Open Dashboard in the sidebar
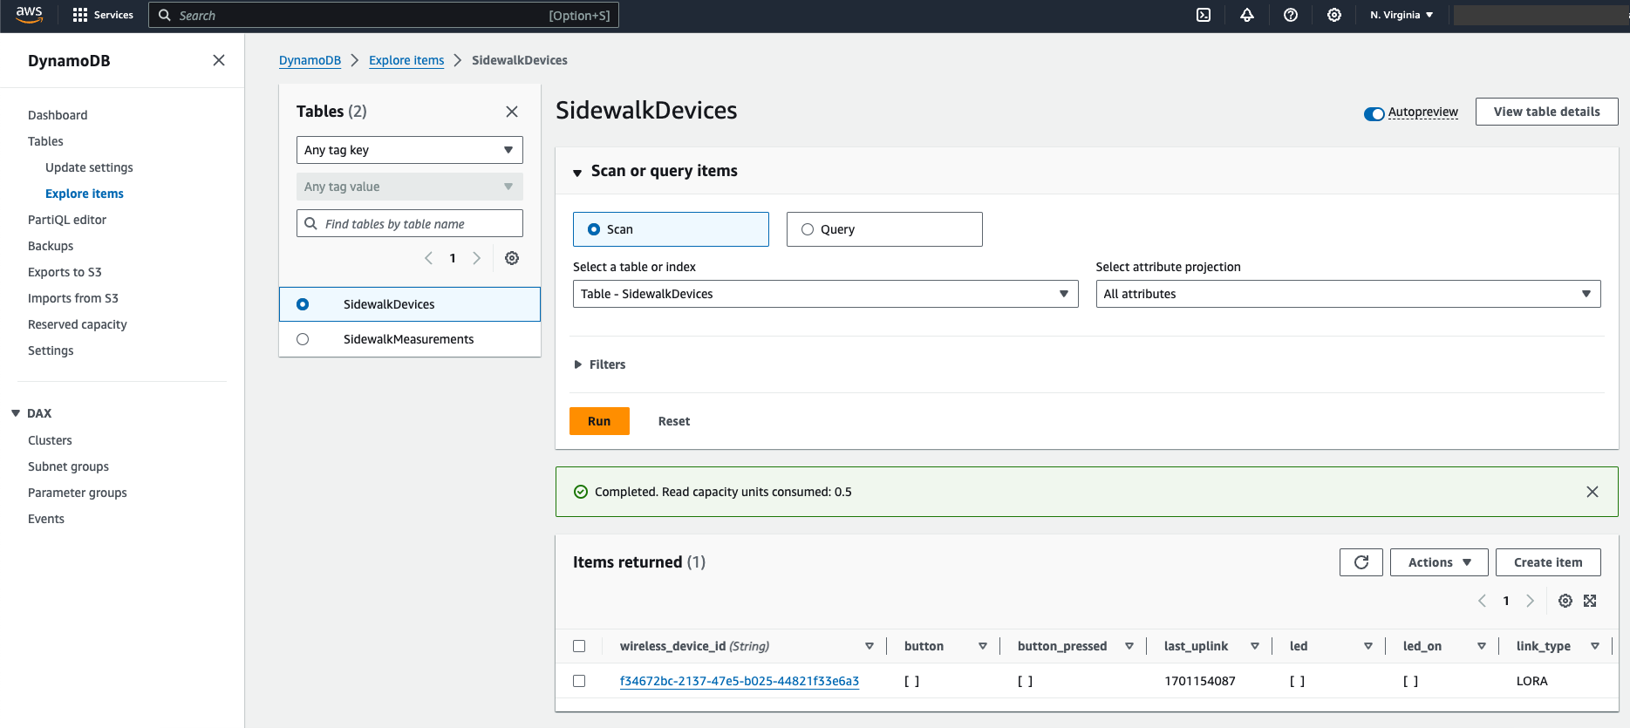The image size is (1630, 728). coord(58,115)
